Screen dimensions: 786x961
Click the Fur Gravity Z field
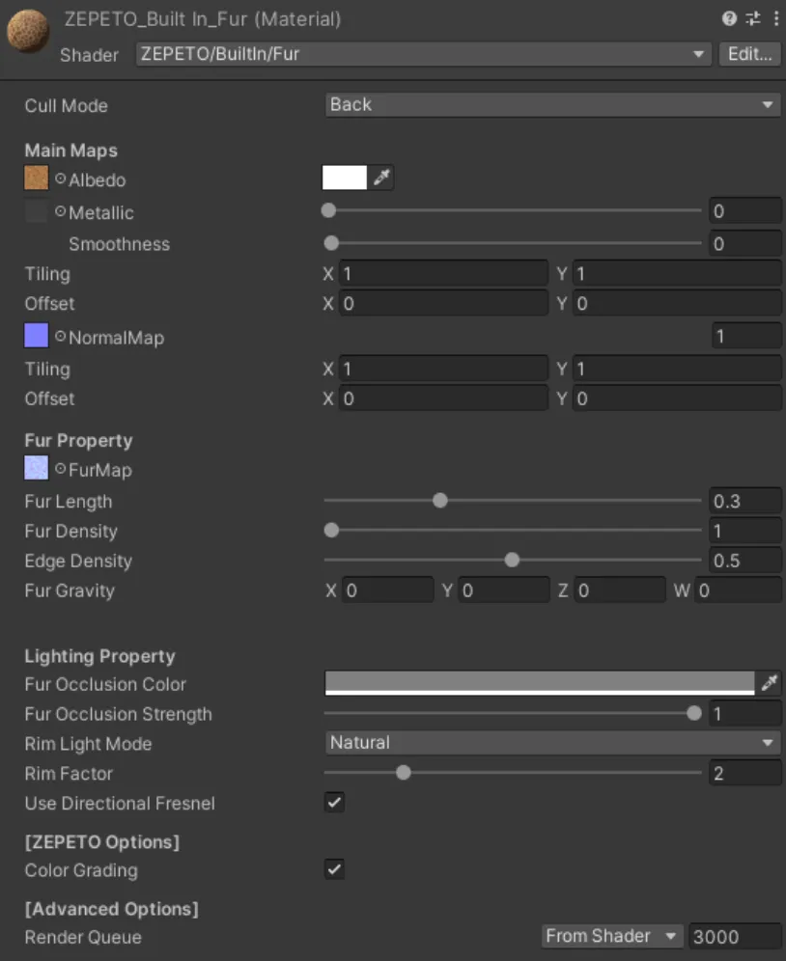click(x=620, y=590)
